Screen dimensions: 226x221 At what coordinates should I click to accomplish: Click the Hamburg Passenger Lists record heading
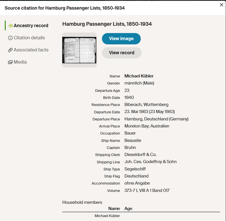(107, 24)
